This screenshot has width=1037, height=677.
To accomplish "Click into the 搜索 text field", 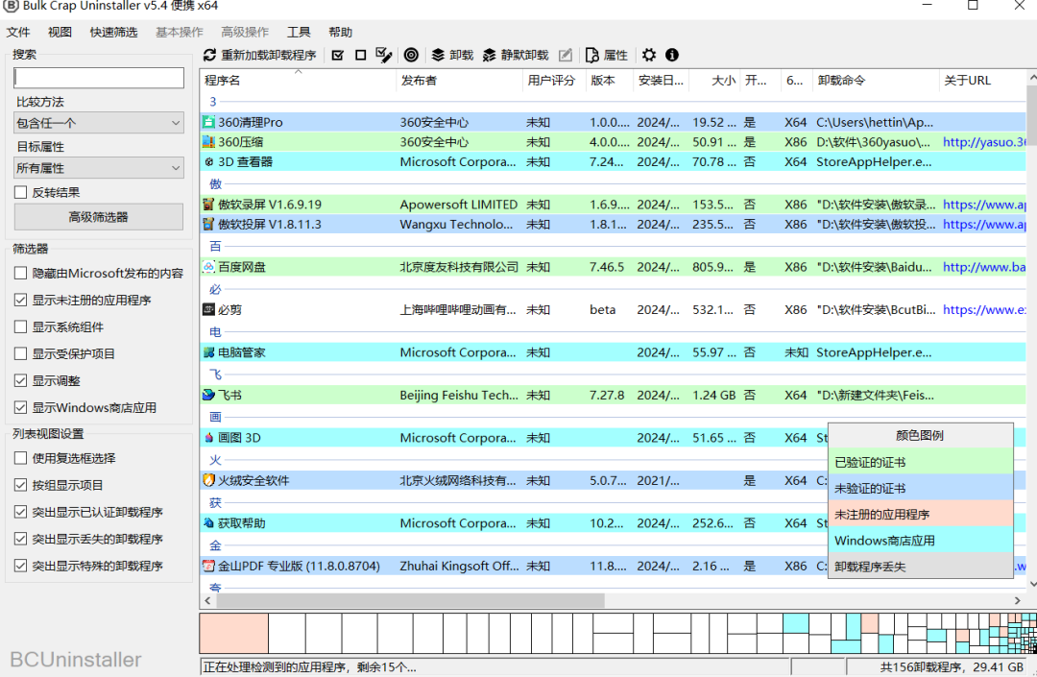I will [x=99, y=78].
